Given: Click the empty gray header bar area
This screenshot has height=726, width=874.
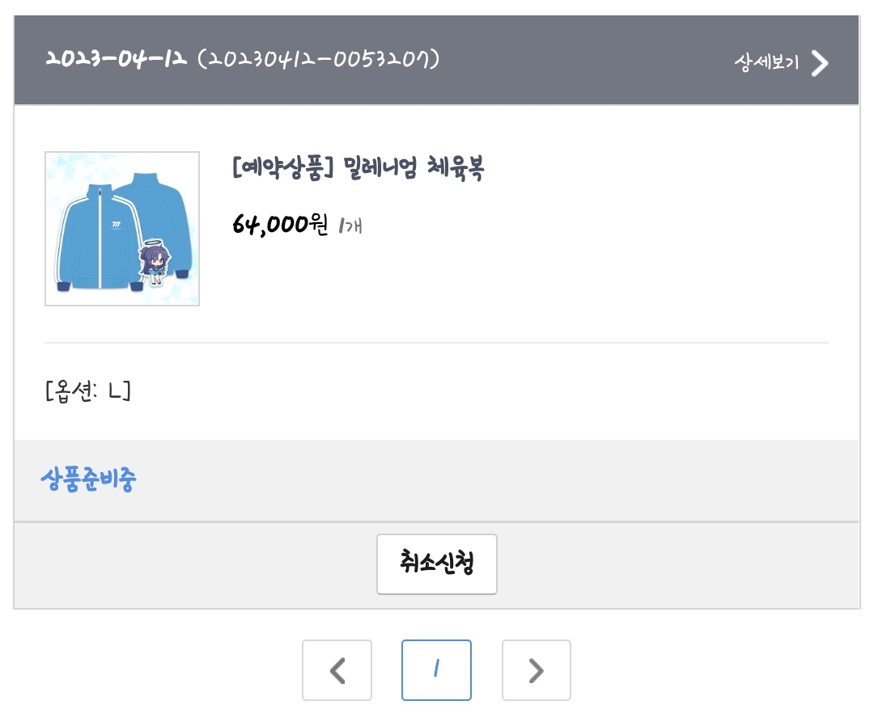Looking at the screenshot, I should point(583,61).
